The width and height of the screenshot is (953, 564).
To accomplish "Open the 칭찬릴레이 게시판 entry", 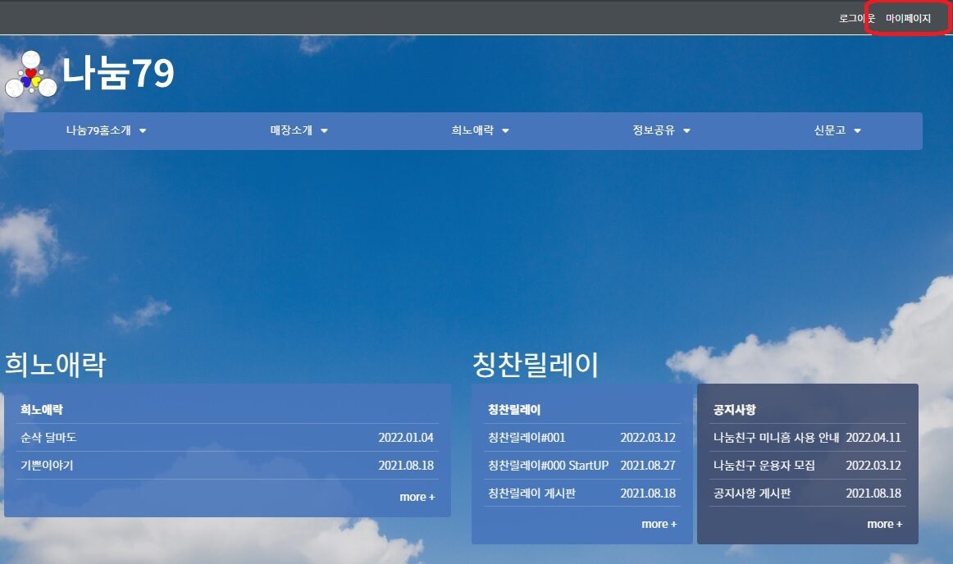I will pos(531,493).
